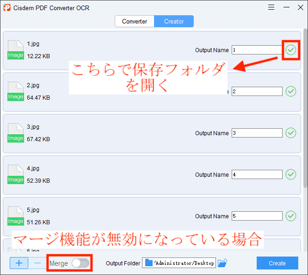
Task: Click the Image file icon of 2.jpg
Action: tap(16, 91)
